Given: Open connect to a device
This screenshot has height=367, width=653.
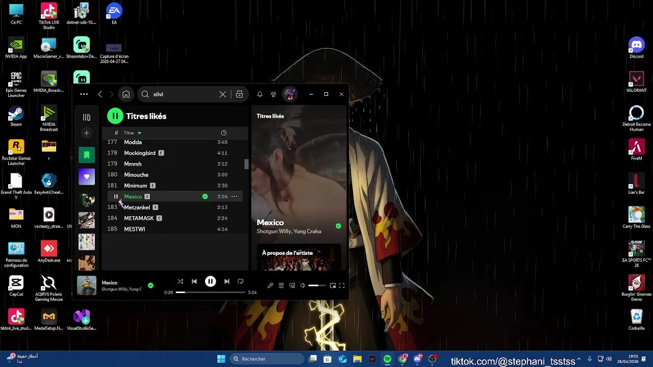Looking at the screenshot, I should 292,285.
